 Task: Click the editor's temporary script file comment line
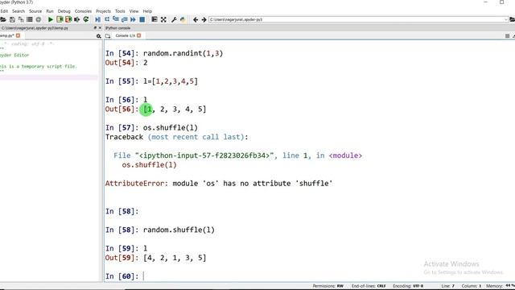[x=39, y=66]
